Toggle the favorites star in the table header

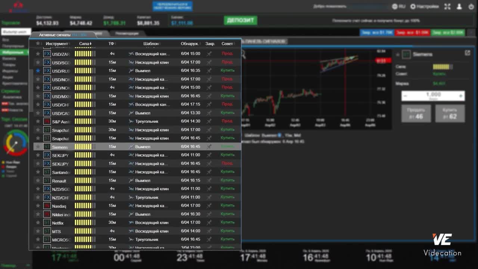[38, 44]
